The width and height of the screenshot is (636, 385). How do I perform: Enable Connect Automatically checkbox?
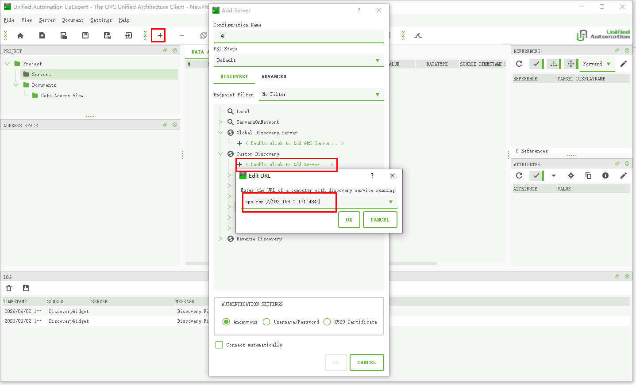pos(219,345)
